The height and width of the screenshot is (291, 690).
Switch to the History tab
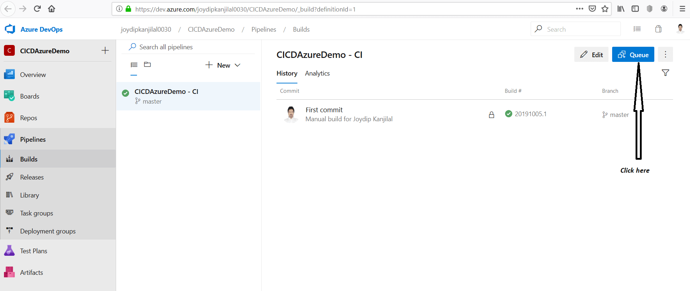pos(287,73)
